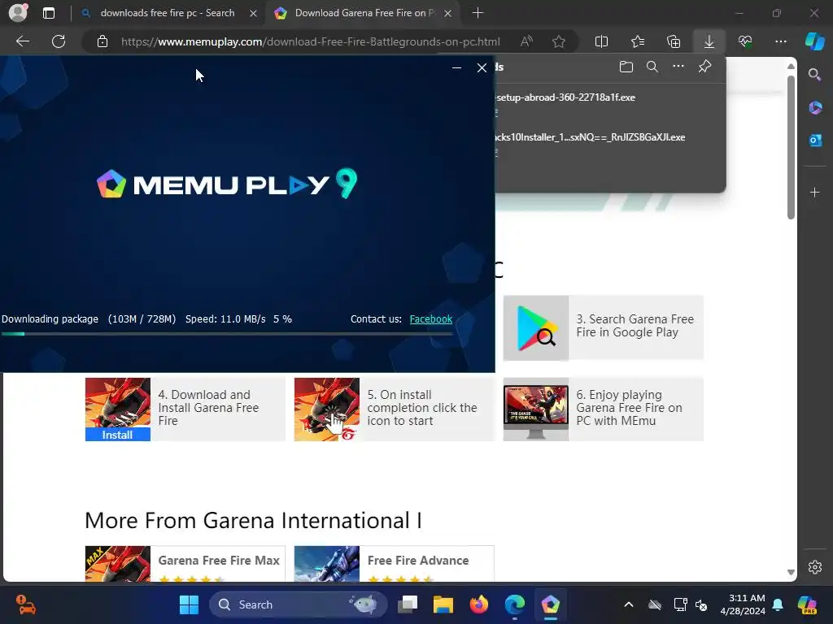Open BlueStacks installer exe download entry
The image size is (833, 624).
590,137
